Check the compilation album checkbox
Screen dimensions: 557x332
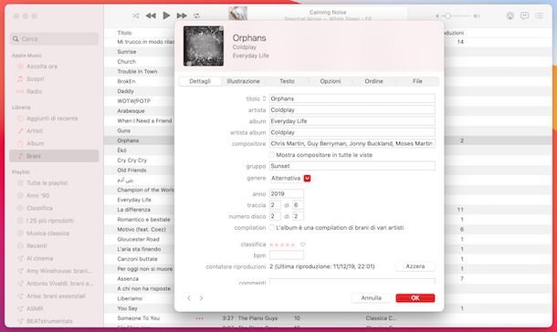tap(272, 228)
